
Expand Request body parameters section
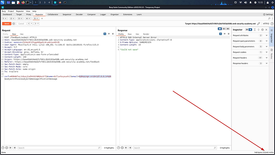pyautogui.click(x=267, y=46)
